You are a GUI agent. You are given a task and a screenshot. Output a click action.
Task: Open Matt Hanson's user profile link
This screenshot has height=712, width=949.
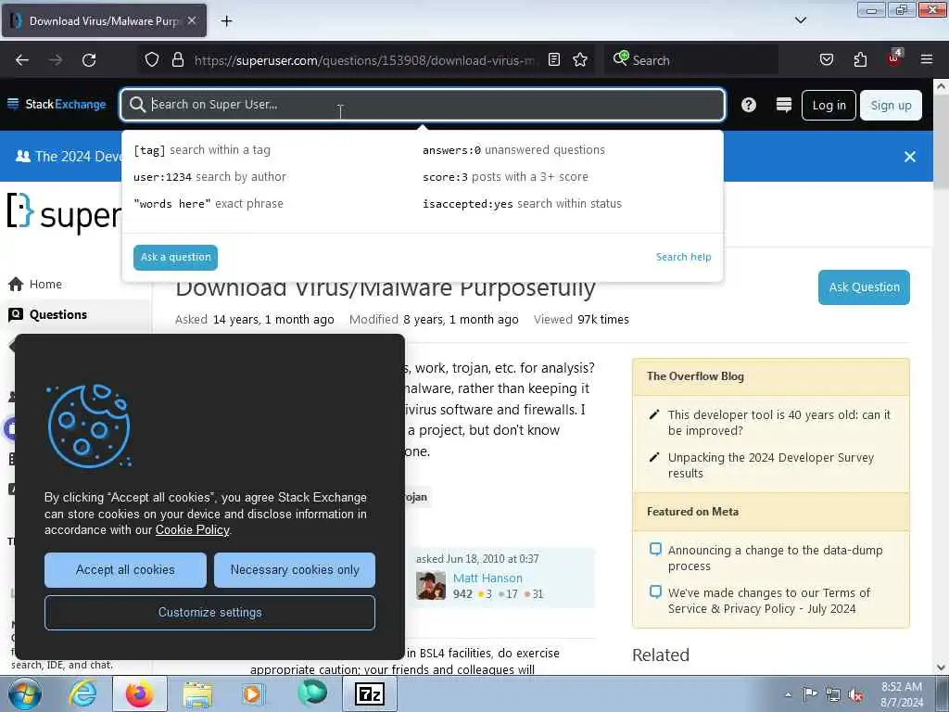pyautogui.click(x=487, y=578)
